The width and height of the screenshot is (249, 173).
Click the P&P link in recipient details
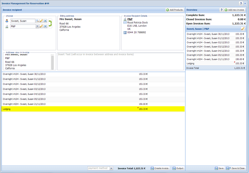(130, 19)
